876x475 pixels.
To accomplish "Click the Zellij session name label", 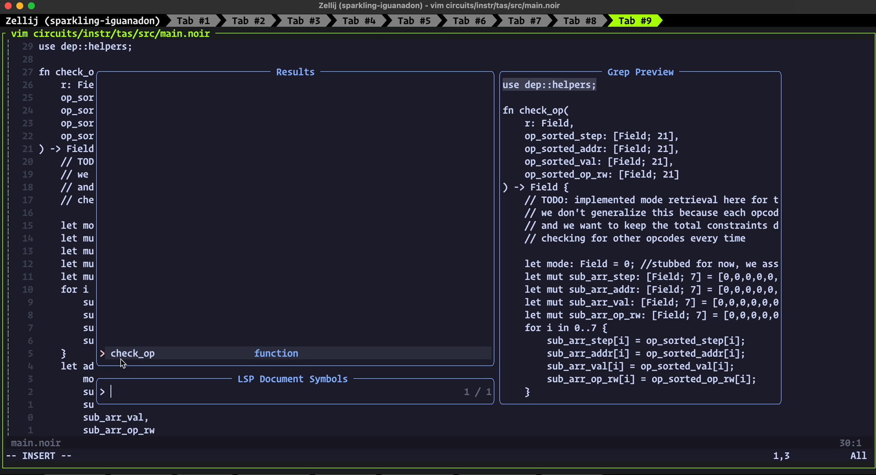I will 83,21.
